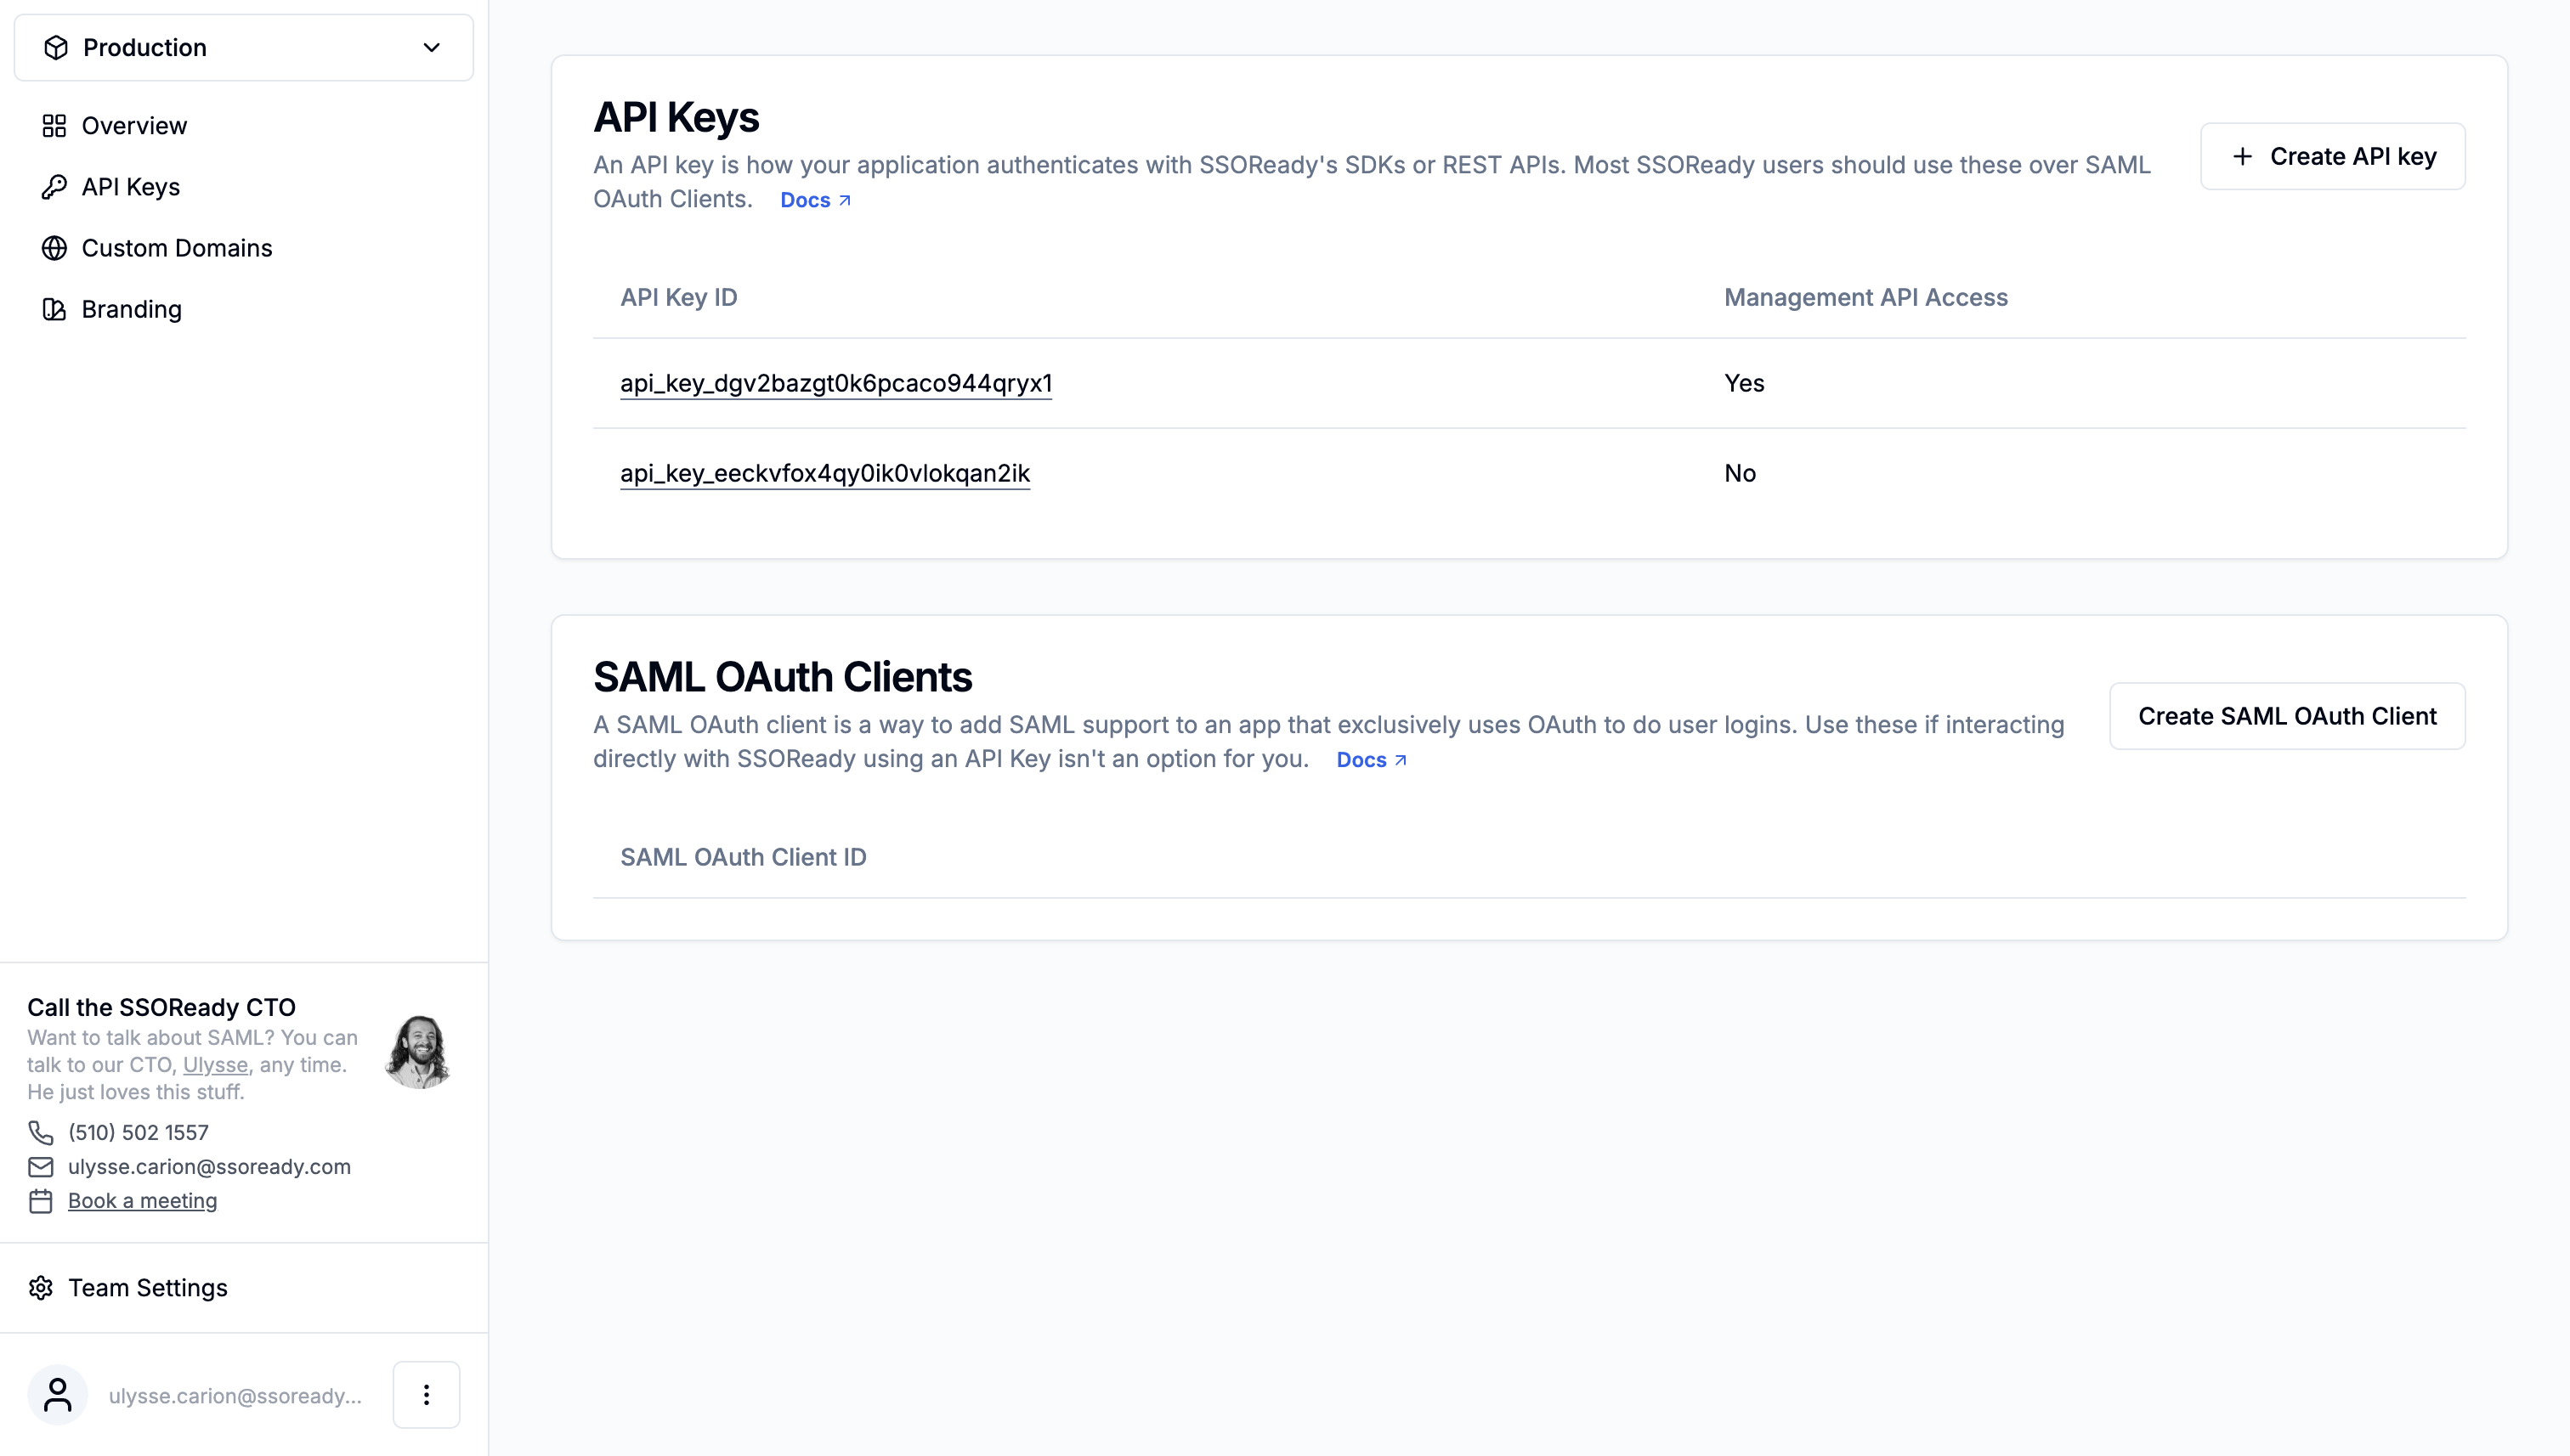Click the phone icon beside CTO number
The height and width of the screenshot is (1456, 2570).
[x=41, y=1133]
